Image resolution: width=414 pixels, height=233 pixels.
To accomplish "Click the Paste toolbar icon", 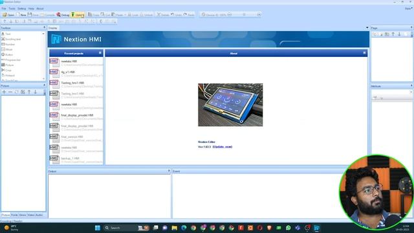I will (117, 15).
